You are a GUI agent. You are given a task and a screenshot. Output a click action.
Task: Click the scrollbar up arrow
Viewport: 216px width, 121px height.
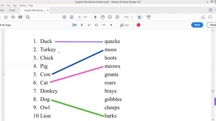213,31
